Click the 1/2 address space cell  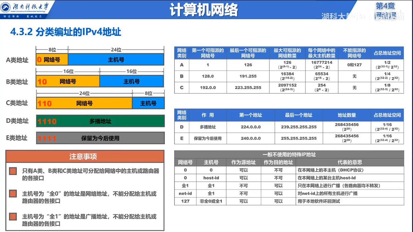point(387,65)
